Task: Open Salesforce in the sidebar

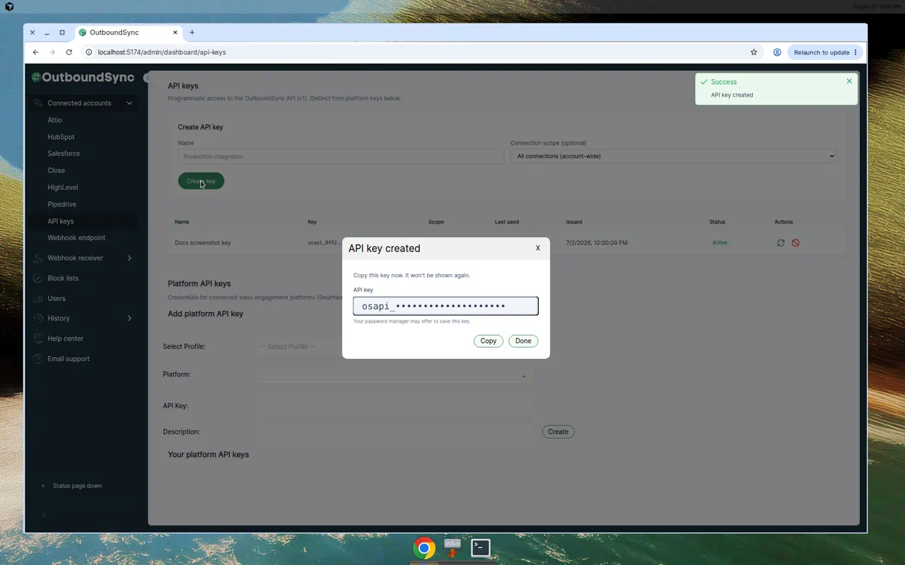Action: point(64,153)
